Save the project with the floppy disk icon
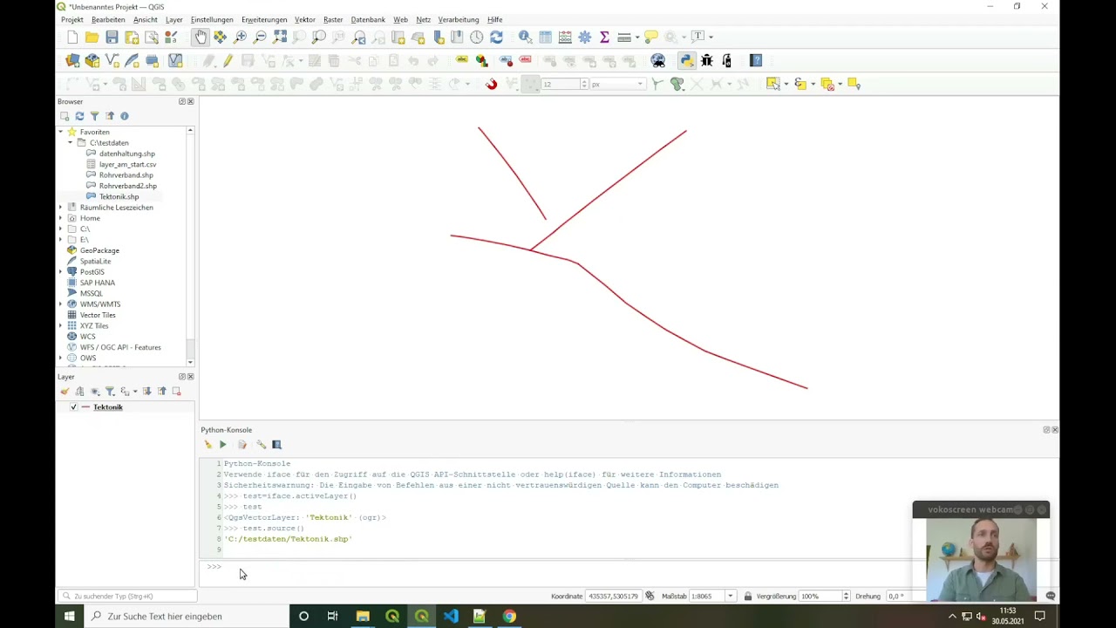The height and width of the screenshot is (628, 1116). 112,37
